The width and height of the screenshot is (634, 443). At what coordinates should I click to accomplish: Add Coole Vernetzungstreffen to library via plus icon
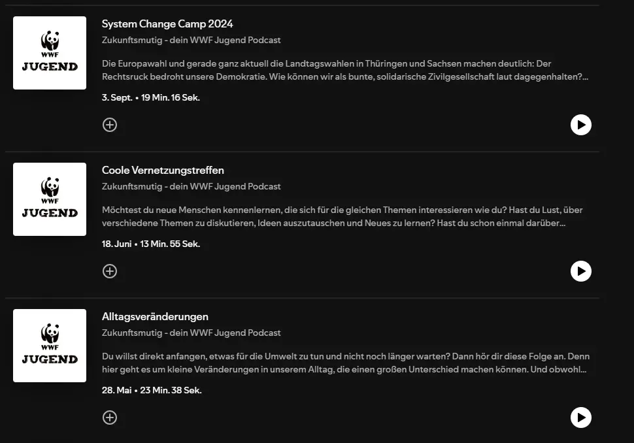pyautogui.click(x=110, y=271)
